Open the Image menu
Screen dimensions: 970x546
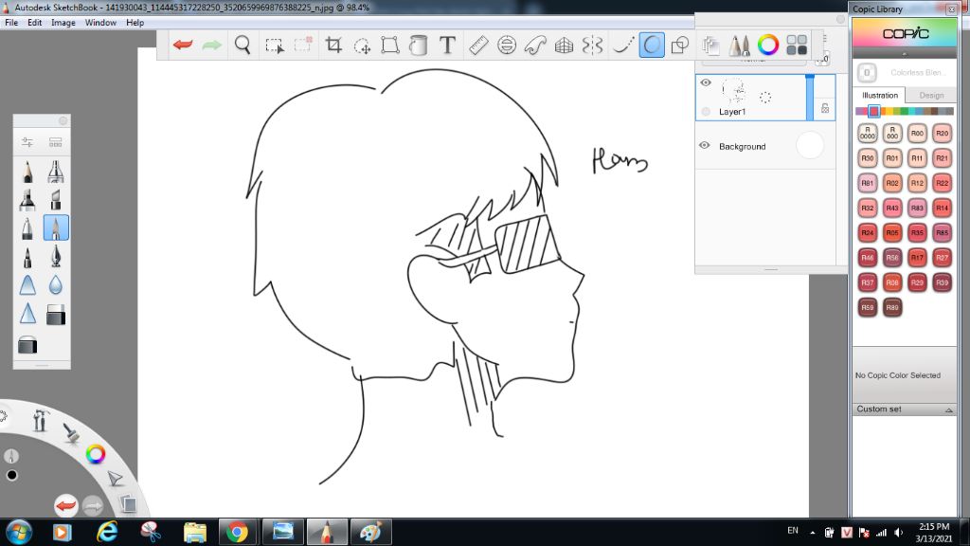tap(63, 23)
